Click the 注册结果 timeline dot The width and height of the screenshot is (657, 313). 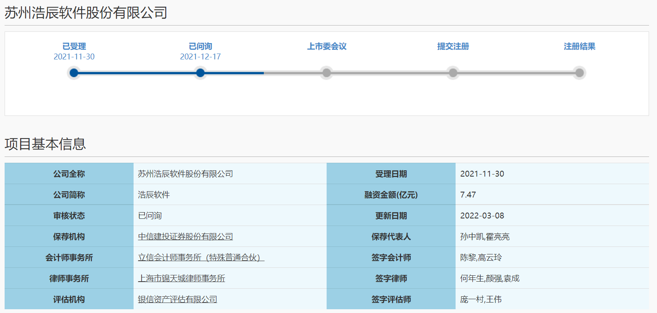tap(580, 73)
